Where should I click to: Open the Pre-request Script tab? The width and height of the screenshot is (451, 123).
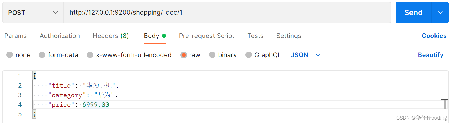coord(207,36)
